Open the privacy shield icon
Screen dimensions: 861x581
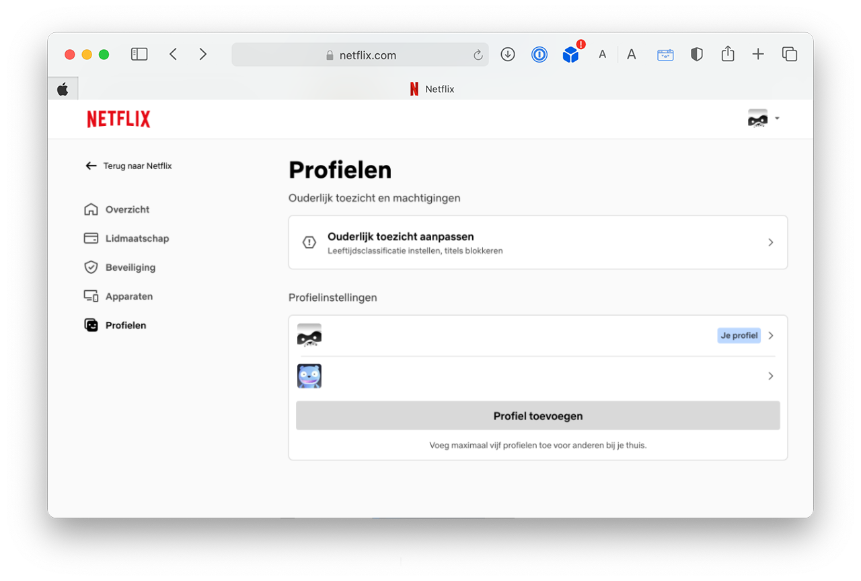click(x=697, y=55)
